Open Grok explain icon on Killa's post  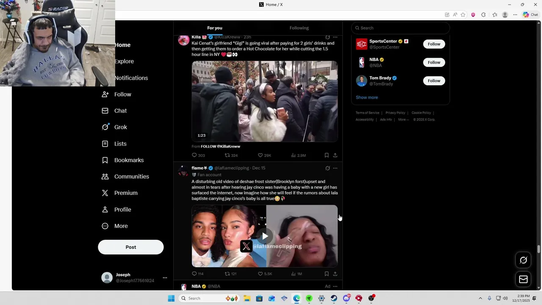pyautogui.click(x=327, y=37)
